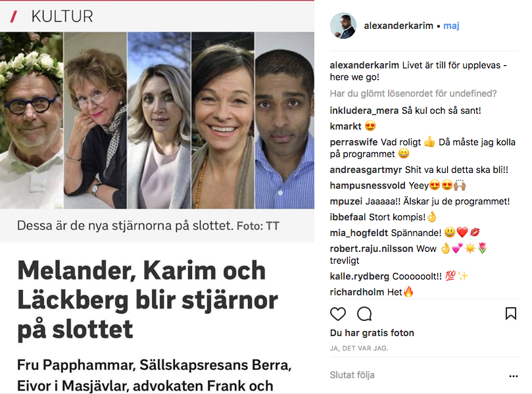Open robert.raju.nilsson's profile
Screen dimensions: 532x394
371,249
